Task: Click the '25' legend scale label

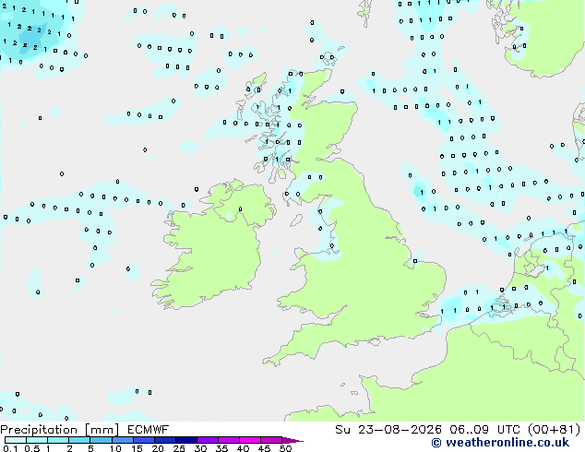Action: coord(179,448)
